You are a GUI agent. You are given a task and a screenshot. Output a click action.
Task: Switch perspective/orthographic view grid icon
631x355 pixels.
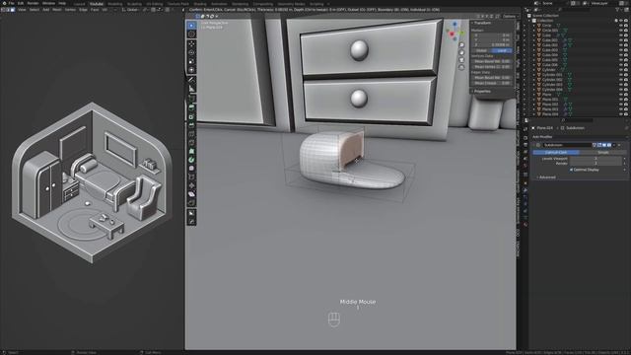pyautogui.click(x=461, y=67)
